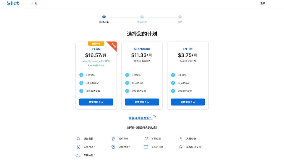
Task: Click the camera sharing icon
Action: [x=113, y=139]
